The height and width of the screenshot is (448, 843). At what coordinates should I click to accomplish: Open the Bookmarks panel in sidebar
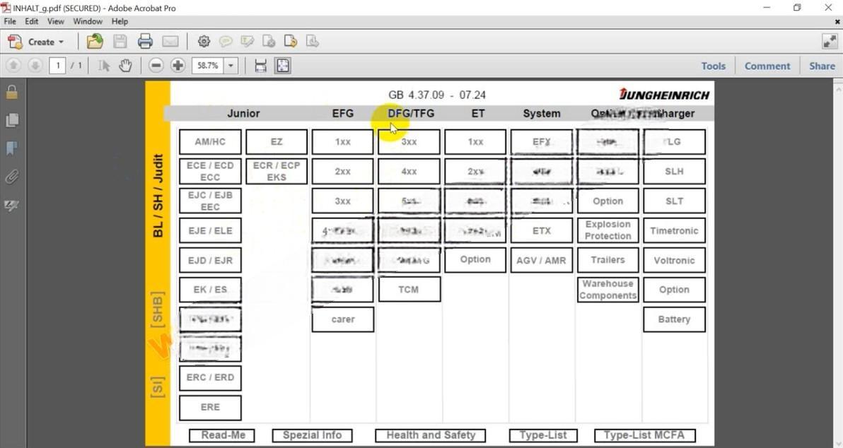[11, 148]
